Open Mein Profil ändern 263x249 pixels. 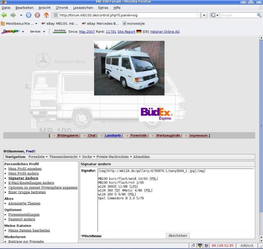23,173
